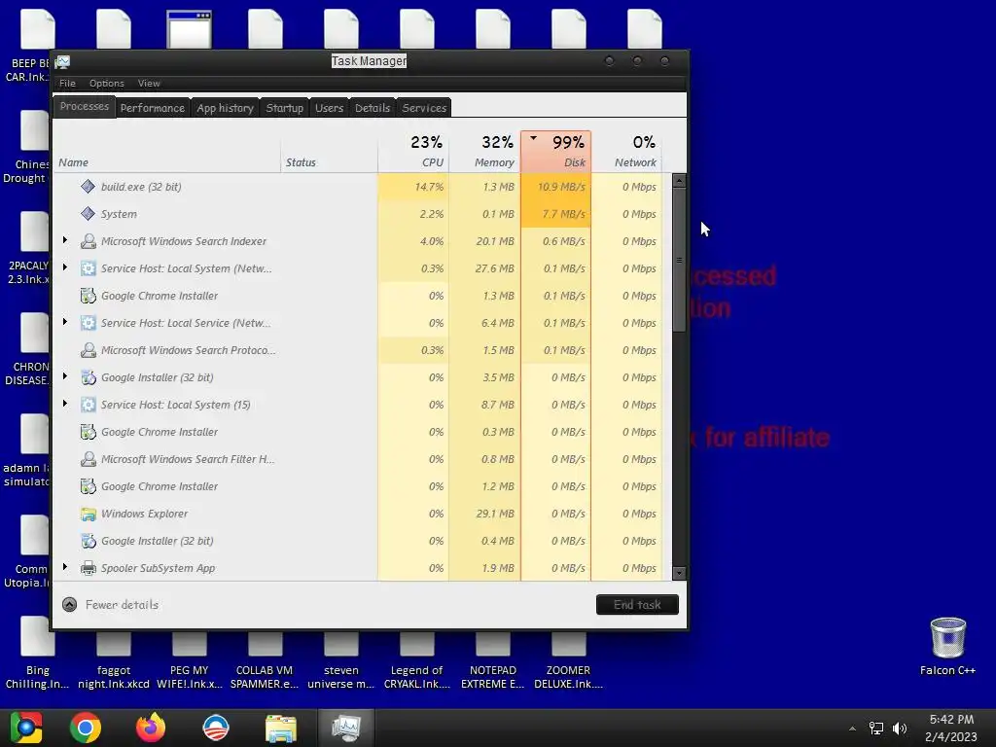The image size is (996, 747).
Task: Click the volume speaker tray icon
Action: 900,729
